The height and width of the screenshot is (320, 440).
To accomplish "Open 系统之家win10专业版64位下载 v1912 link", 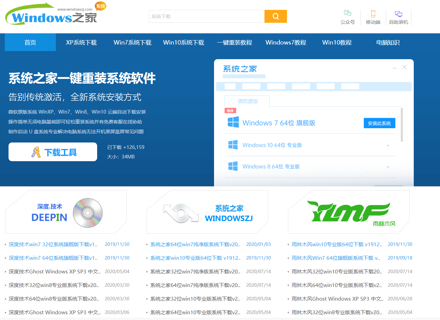I will click(x=195, y=258).
